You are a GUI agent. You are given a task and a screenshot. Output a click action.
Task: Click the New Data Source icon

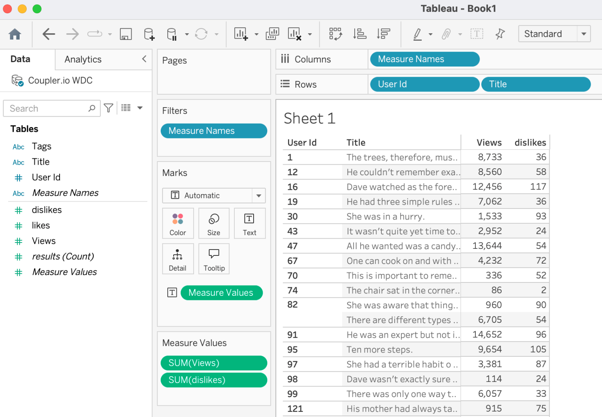[149, 34]
